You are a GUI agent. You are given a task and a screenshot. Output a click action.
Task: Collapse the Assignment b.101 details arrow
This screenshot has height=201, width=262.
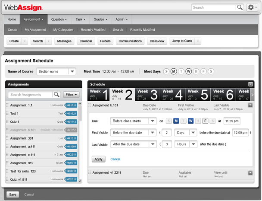coord(250,105)
